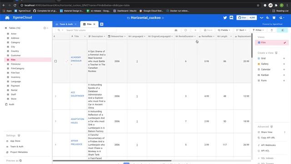The width and height of the screenshot is (291, 164).
Task: Select the Film view in the Views panel
Action: point(272,42)
